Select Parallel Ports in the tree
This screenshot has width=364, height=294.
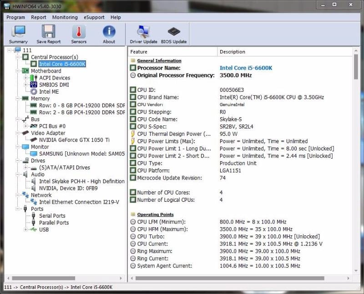[54, 223]
